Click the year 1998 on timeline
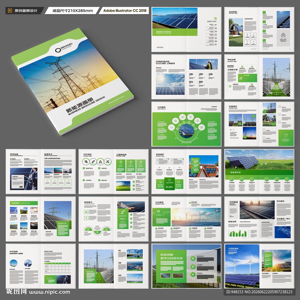This screenshot has width=300, height=300. 210,74
